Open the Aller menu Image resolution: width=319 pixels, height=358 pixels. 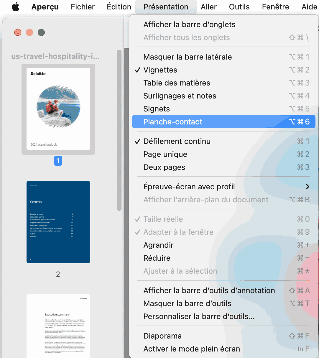(x=209, y=7)
